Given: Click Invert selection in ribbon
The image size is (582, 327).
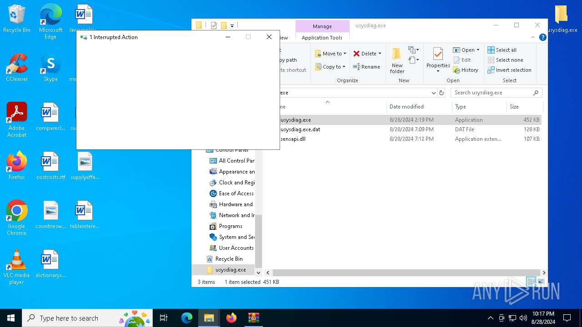Looking at the screenshot, I should click(x=509, y=70).
